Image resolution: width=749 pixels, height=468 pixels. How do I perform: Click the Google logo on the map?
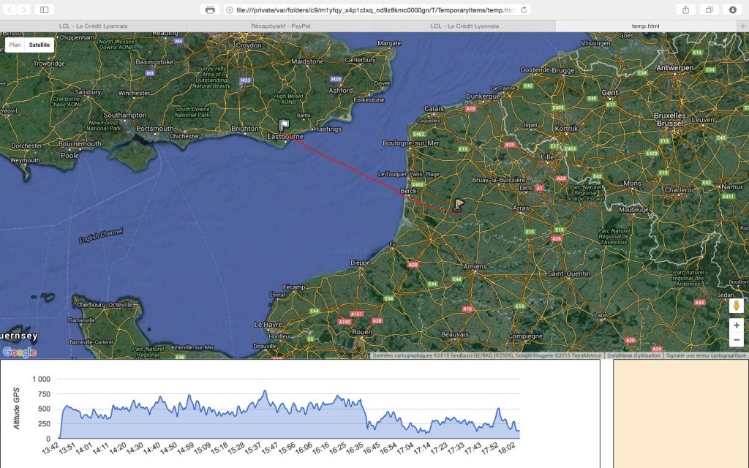pyautogui.click(x=19, y=352)
